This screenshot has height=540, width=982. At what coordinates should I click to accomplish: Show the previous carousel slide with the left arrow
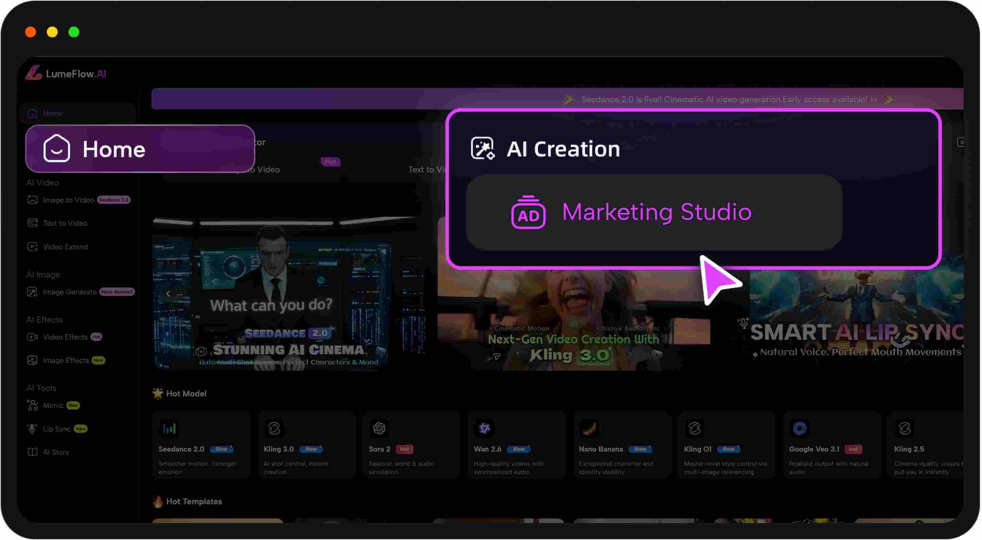[x=168, y=294]
